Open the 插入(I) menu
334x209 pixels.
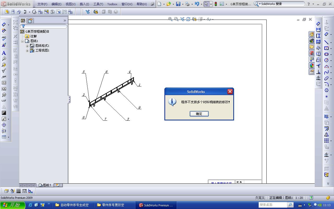coord(84,4)
